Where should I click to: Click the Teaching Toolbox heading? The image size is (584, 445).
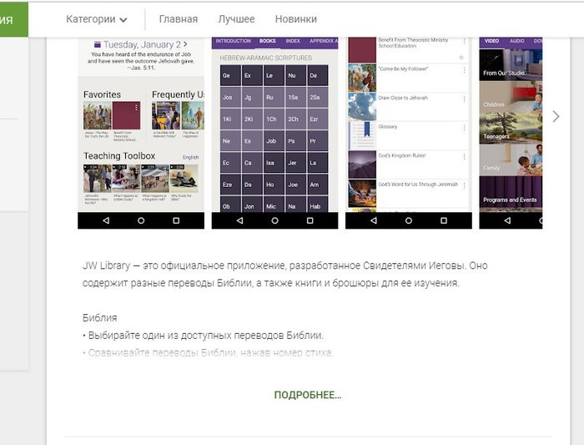click(x=119, y=156)
